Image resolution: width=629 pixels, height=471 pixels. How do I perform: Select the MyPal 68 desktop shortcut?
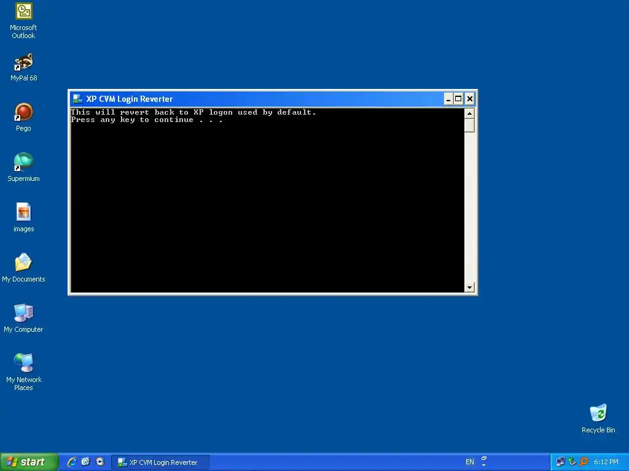point(24,67)
